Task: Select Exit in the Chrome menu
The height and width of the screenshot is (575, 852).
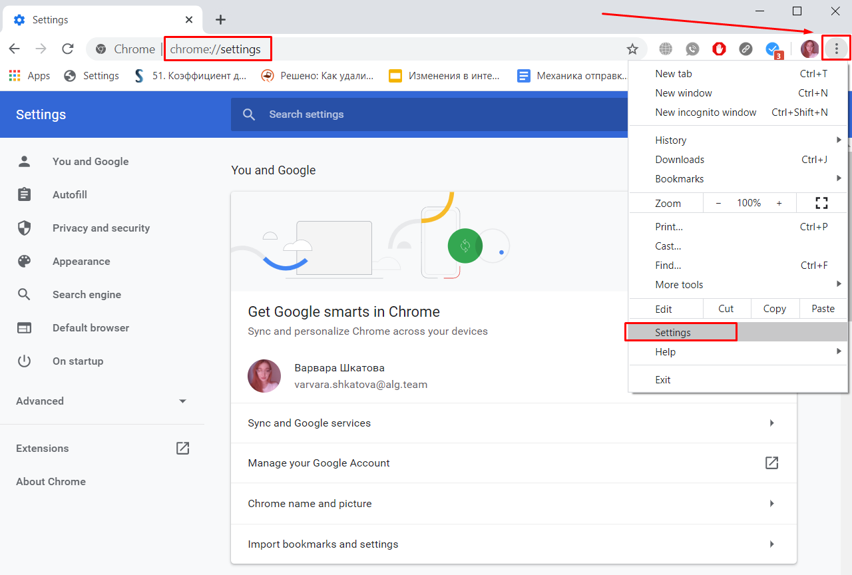Action: click(738, 380)
